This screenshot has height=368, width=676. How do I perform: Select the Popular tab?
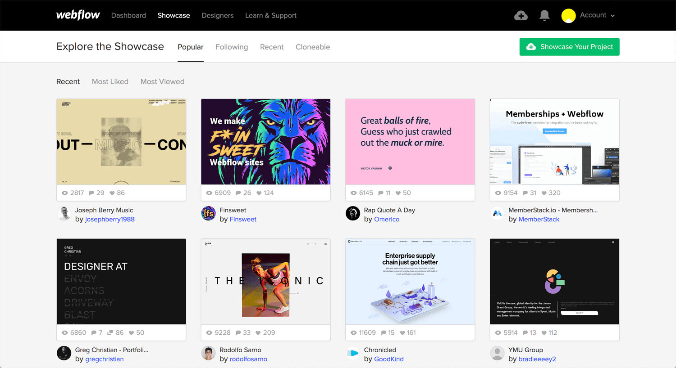click(190, 47)
